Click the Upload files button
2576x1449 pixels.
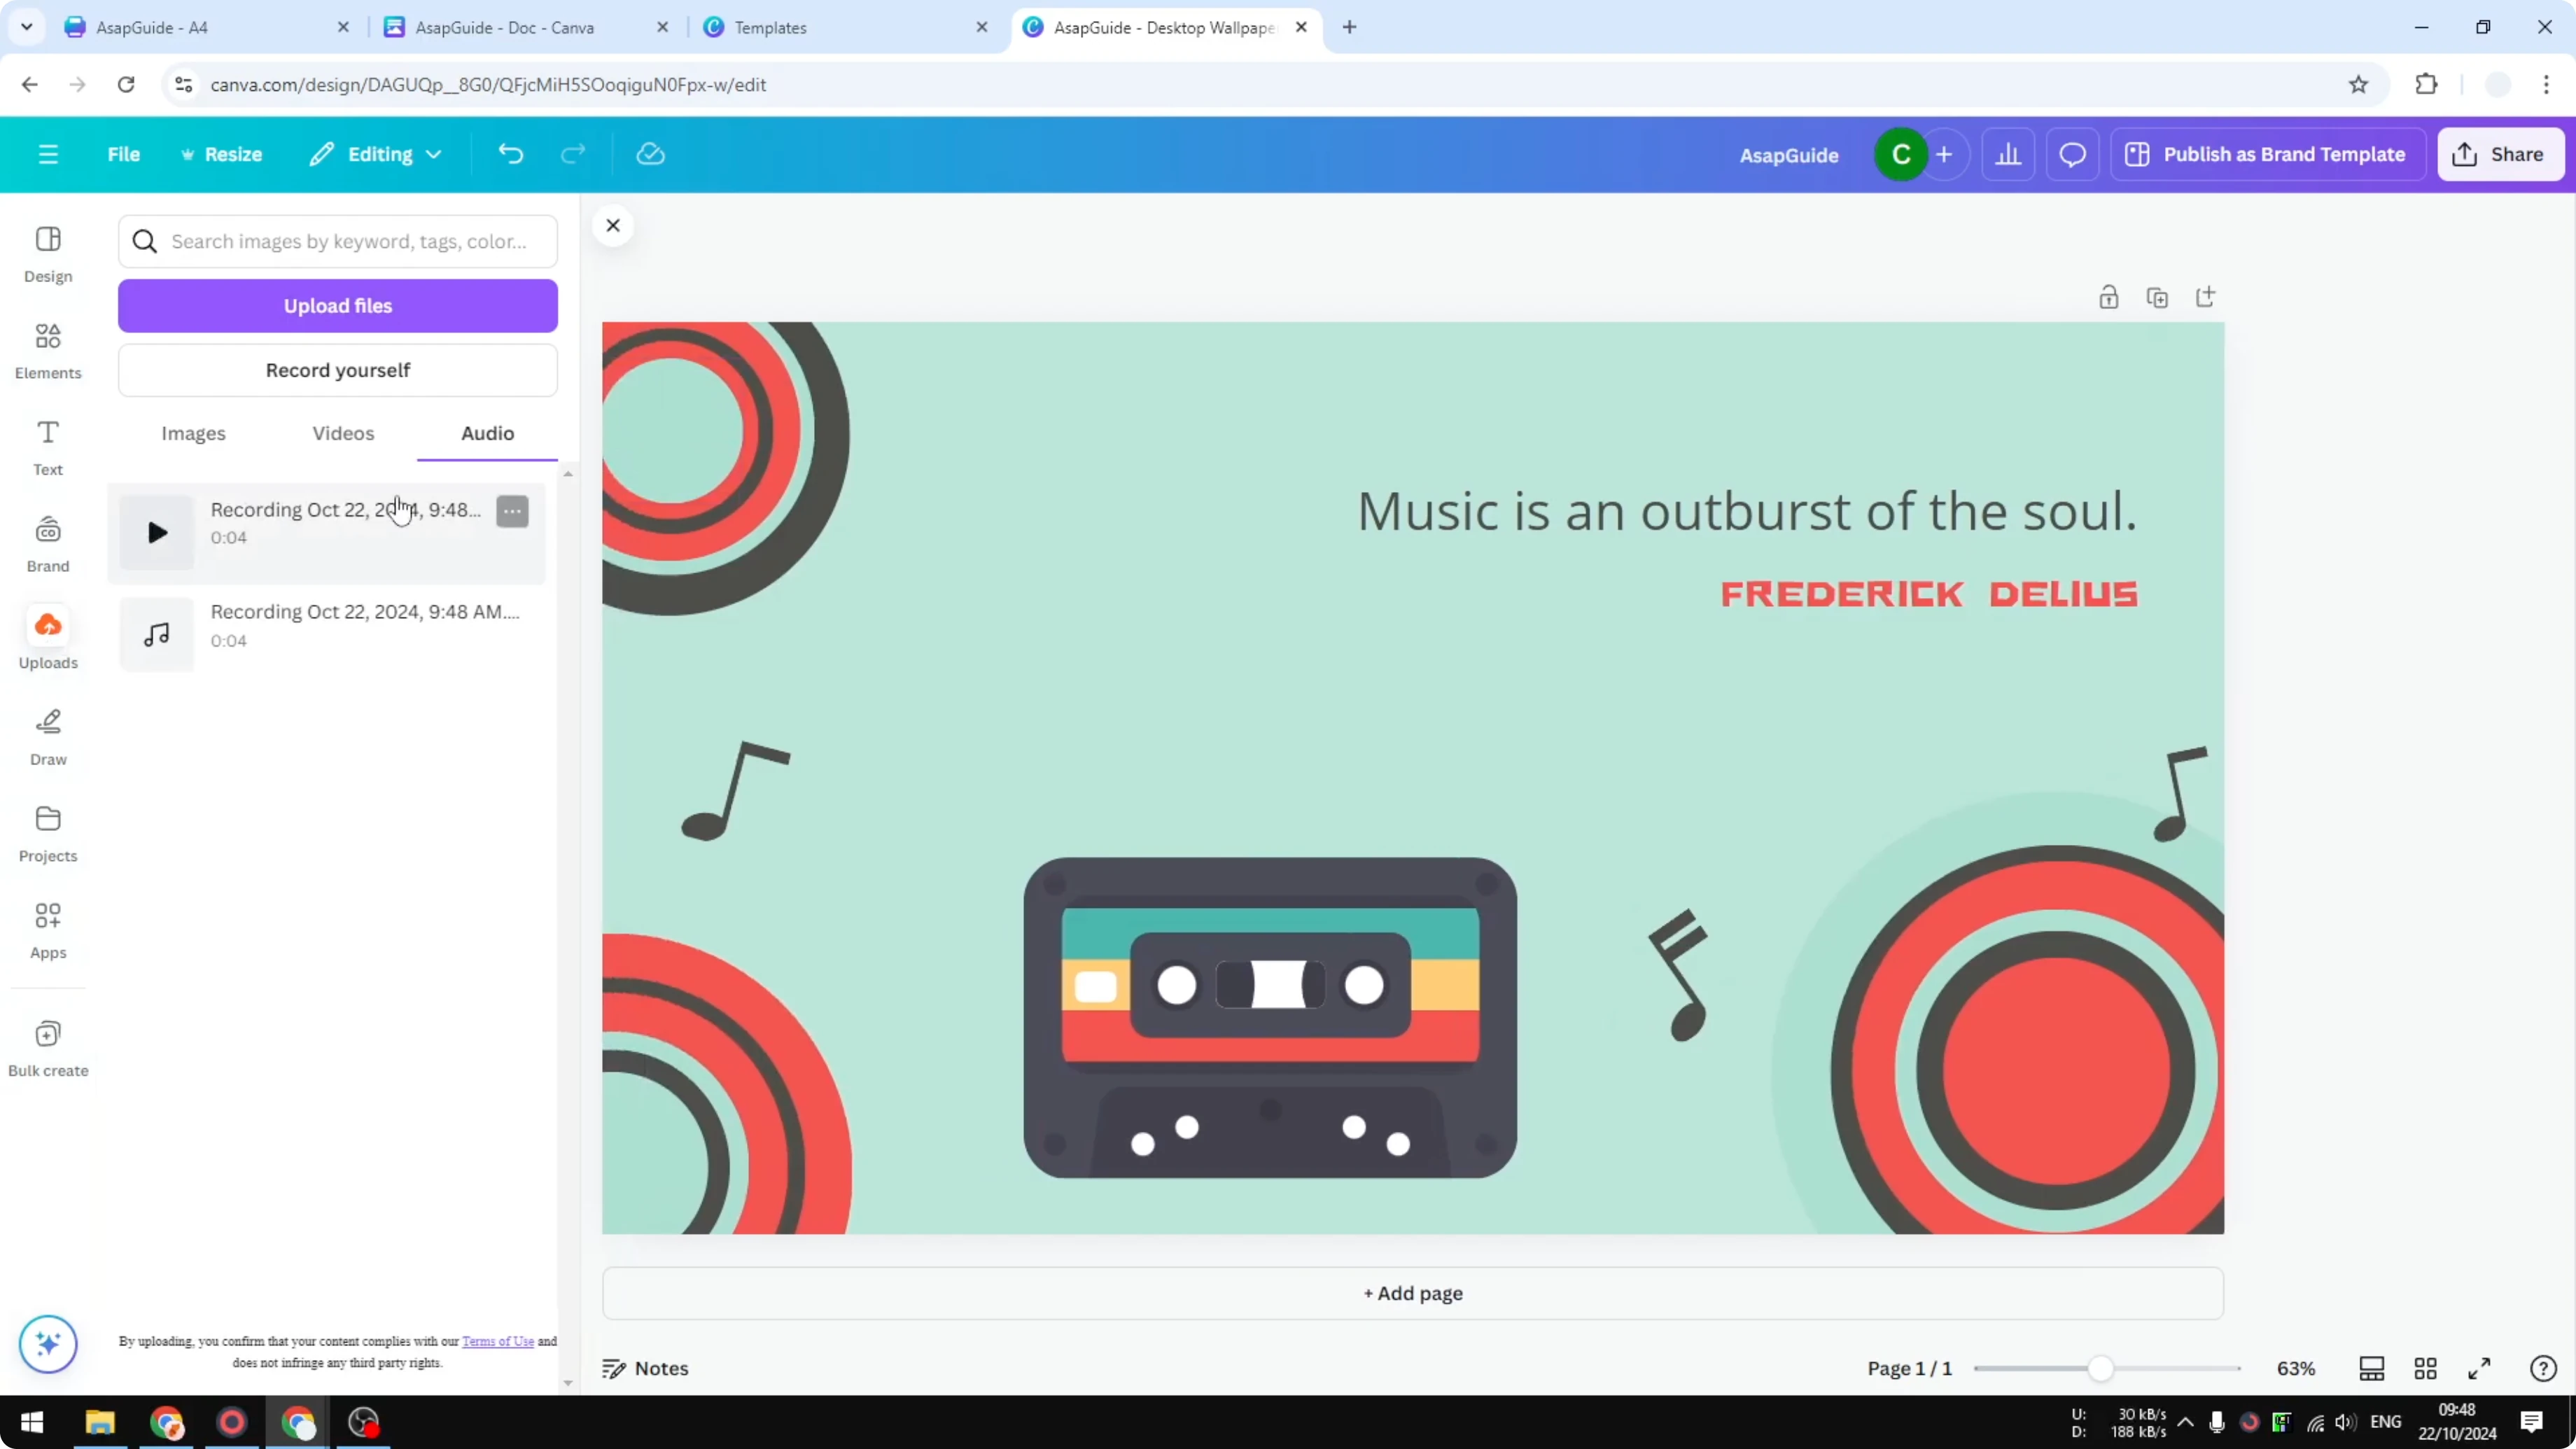(x=337, y=305)
